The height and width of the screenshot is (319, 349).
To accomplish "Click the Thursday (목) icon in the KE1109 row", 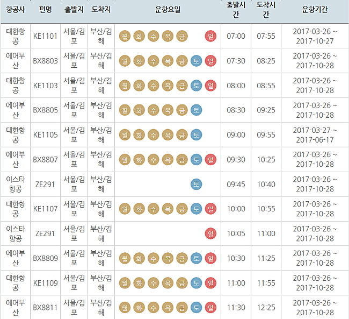I will pyautogui.click(x=168, y=283).
